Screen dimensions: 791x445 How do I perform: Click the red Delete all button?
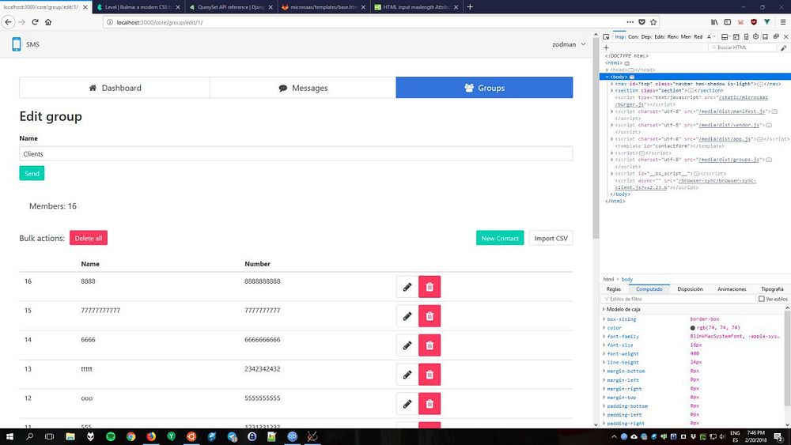tap(89, 239)
